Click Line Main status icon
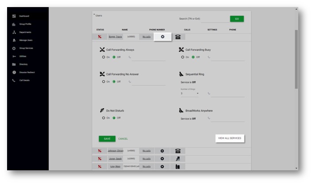Screen dimensions: 312x184 tap(100, 166)
